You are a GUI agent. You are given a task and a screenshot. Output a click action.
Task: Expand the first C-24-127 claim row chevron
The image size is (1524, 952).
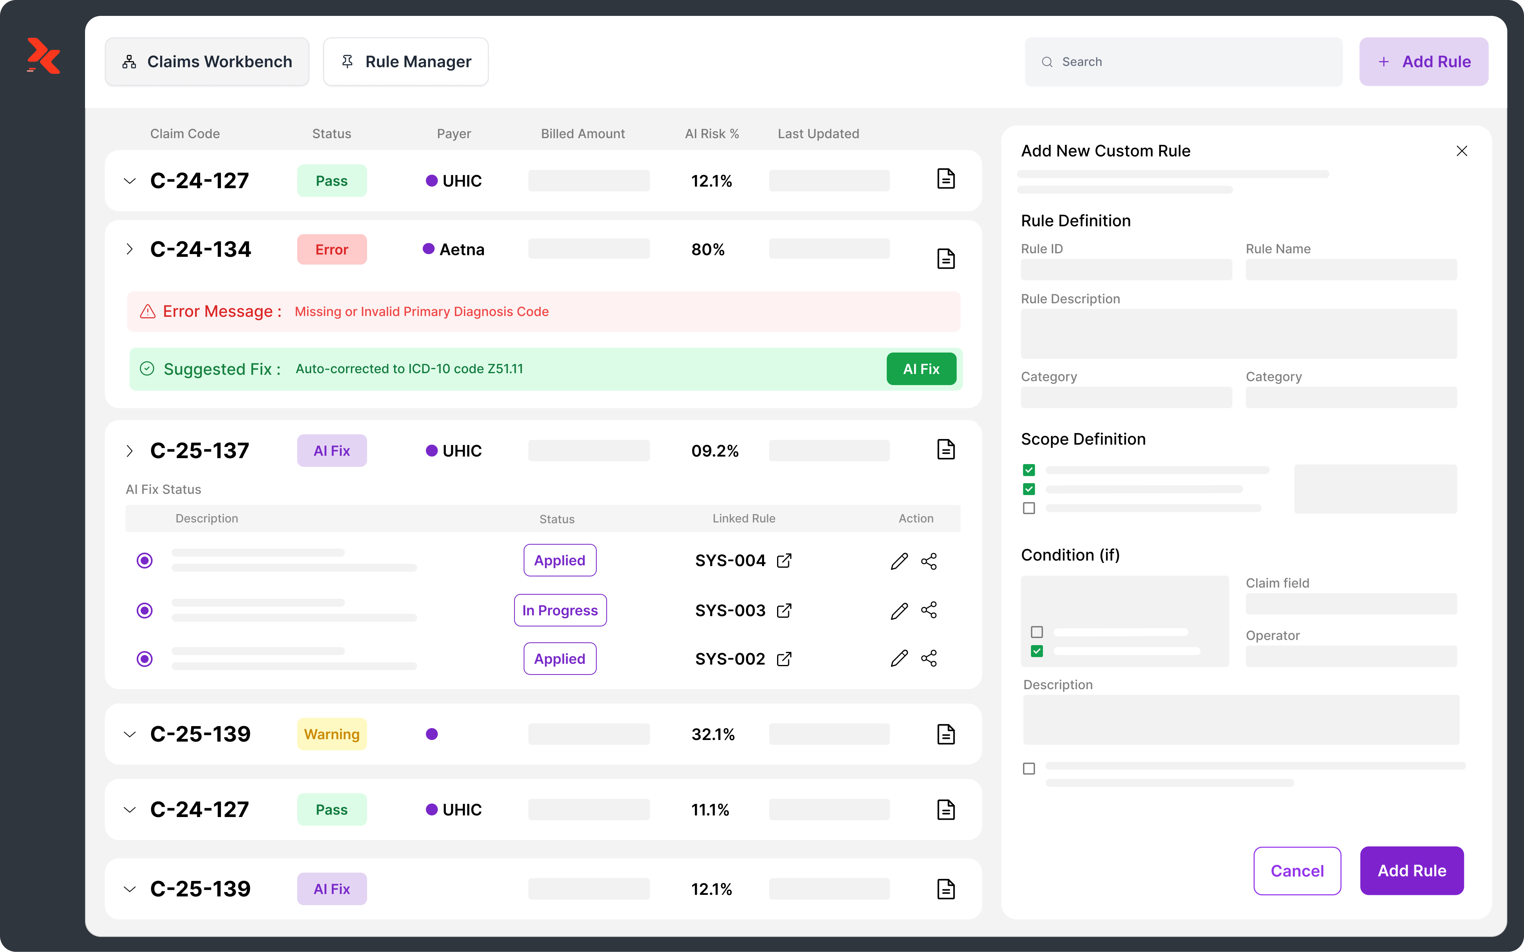pyautogui.click(x=130, y=181)
